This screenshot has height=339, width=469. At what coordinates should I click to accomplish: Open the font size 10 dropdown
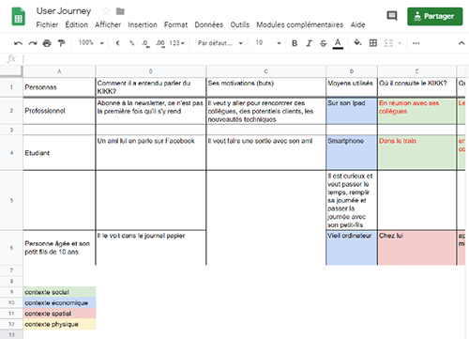[x=268, y=43]
